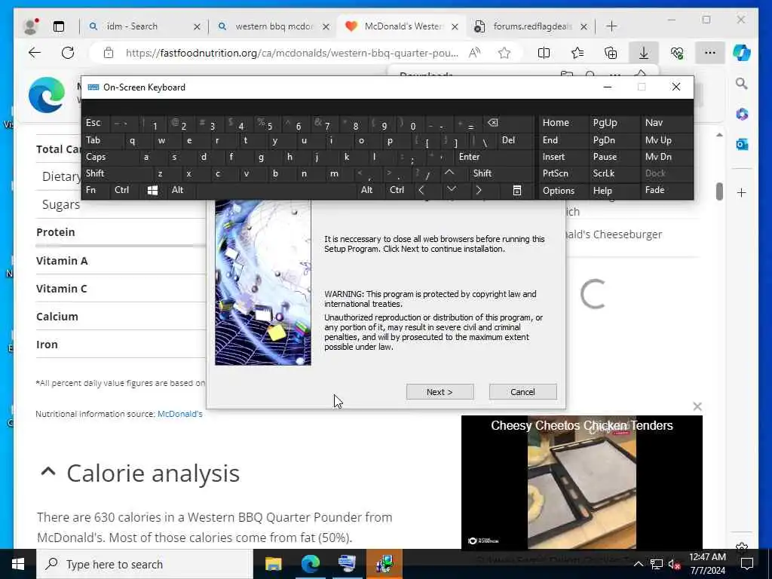Image resolution: width=772 pixels, height=579 pixels.
Task: Open the Edge sidebar search icon
Action: [742, 84]
